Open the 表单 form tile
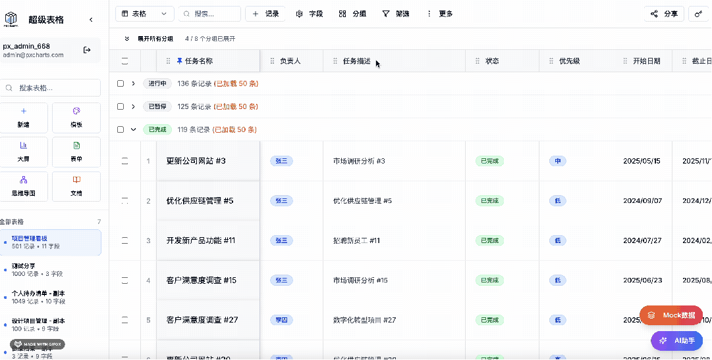Viewport: 712px width, 360px height. coord(76,152)
